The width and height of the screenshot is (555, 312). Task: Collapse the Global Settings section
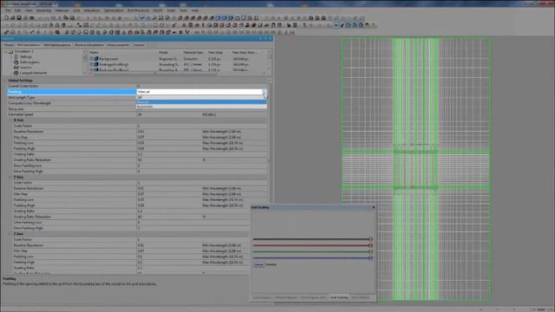click(x=6, y=81)
